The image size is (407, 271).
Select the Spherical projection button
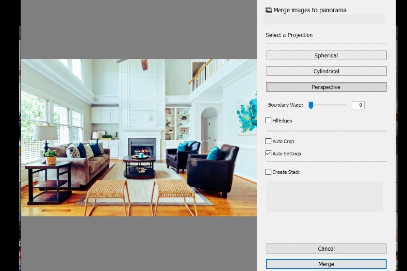pyautogui.click(x=326, y=56)
